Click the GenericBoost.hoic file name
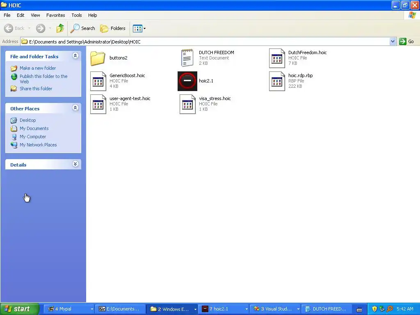The width and height of the screenshot is (420, 315). click(x=127, y=75)
